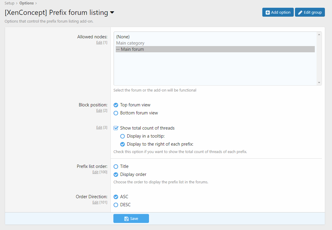Click the floppy disk Save icon
This screenshot has height=230, width=332.
pos(126,219)
